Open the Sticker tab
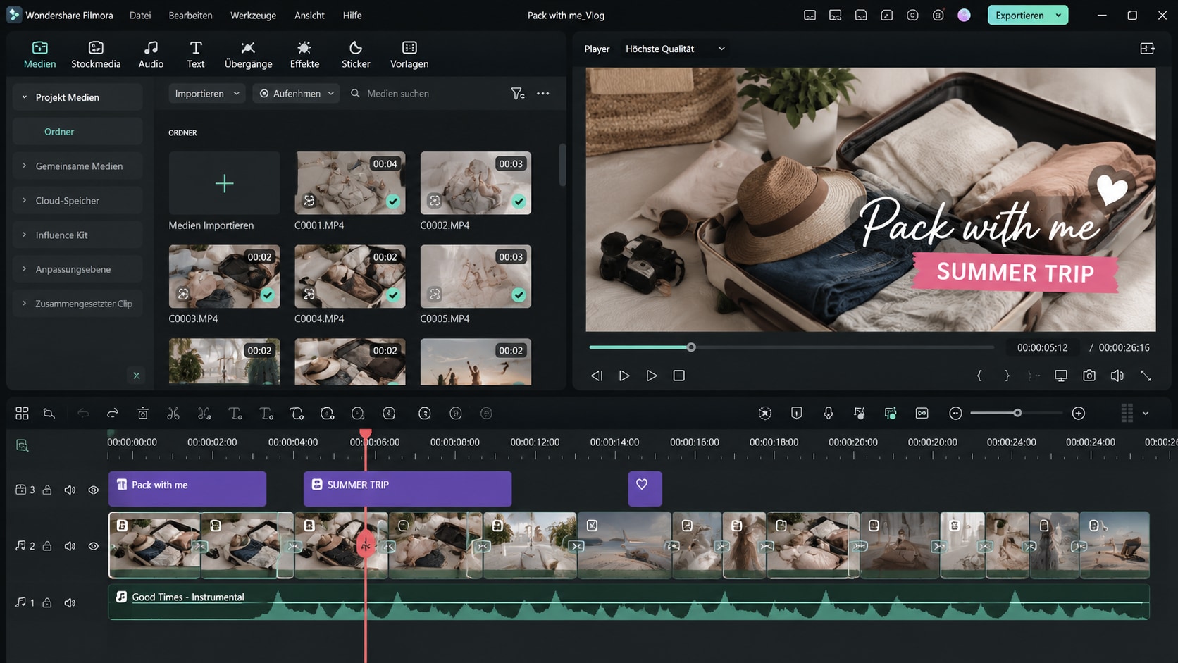This screenshot has width=1178, height=663. (356, 54)
